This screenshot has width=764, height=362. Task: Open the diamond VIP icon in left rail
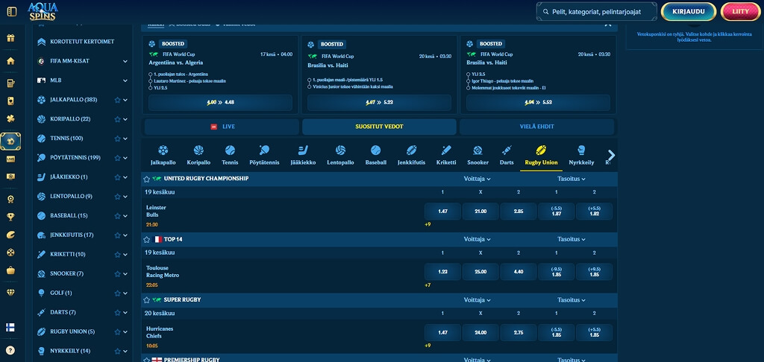click(x=10, y=292)
